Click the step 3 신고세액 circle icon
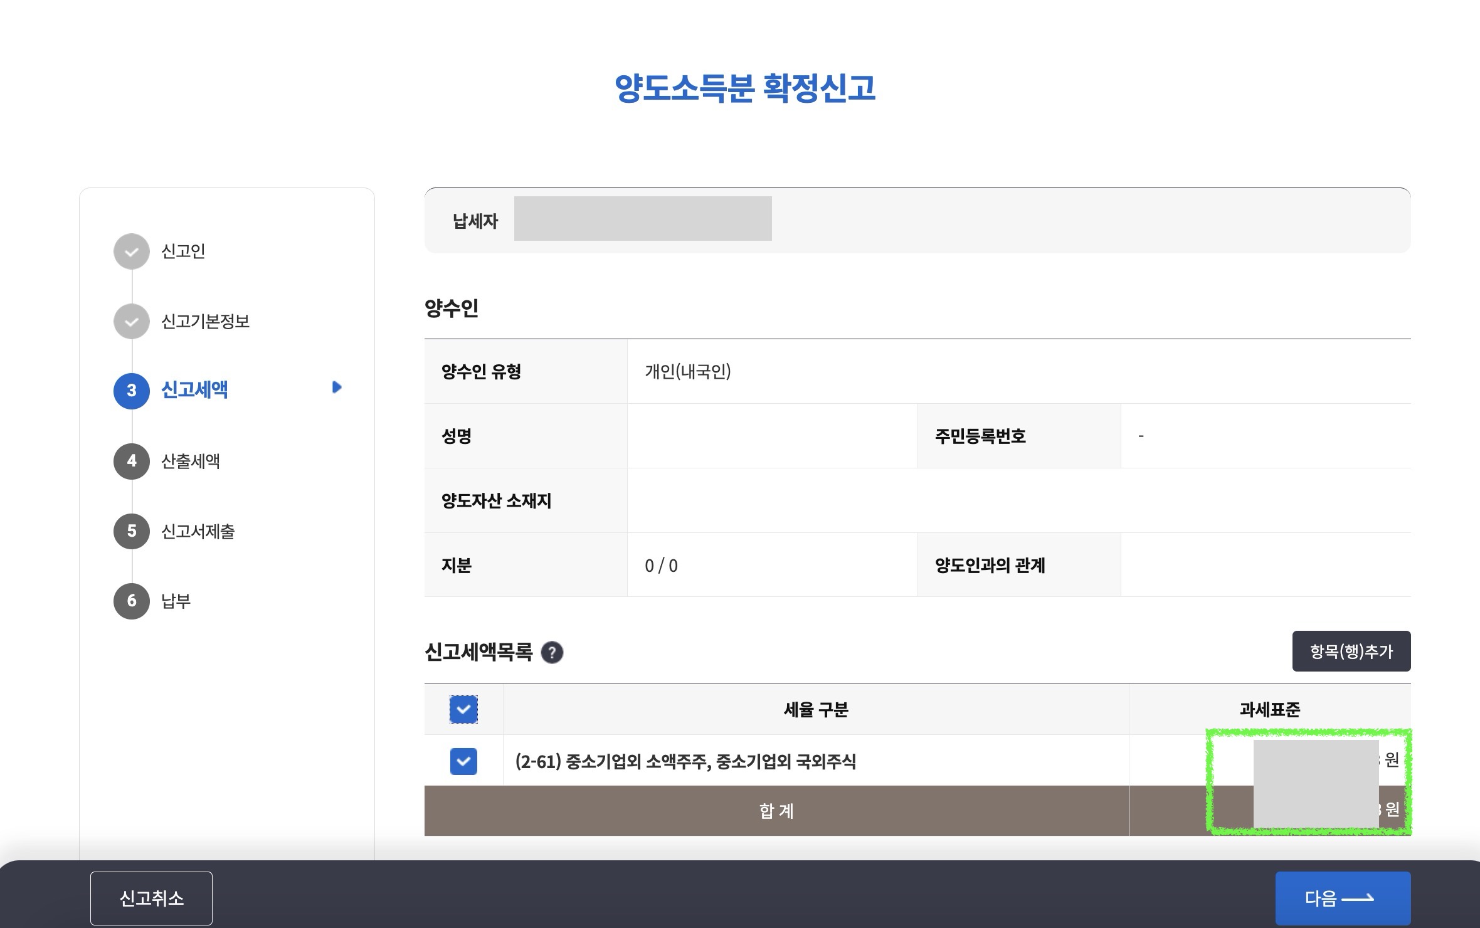1480x928 pixels. tap(132, 391)
